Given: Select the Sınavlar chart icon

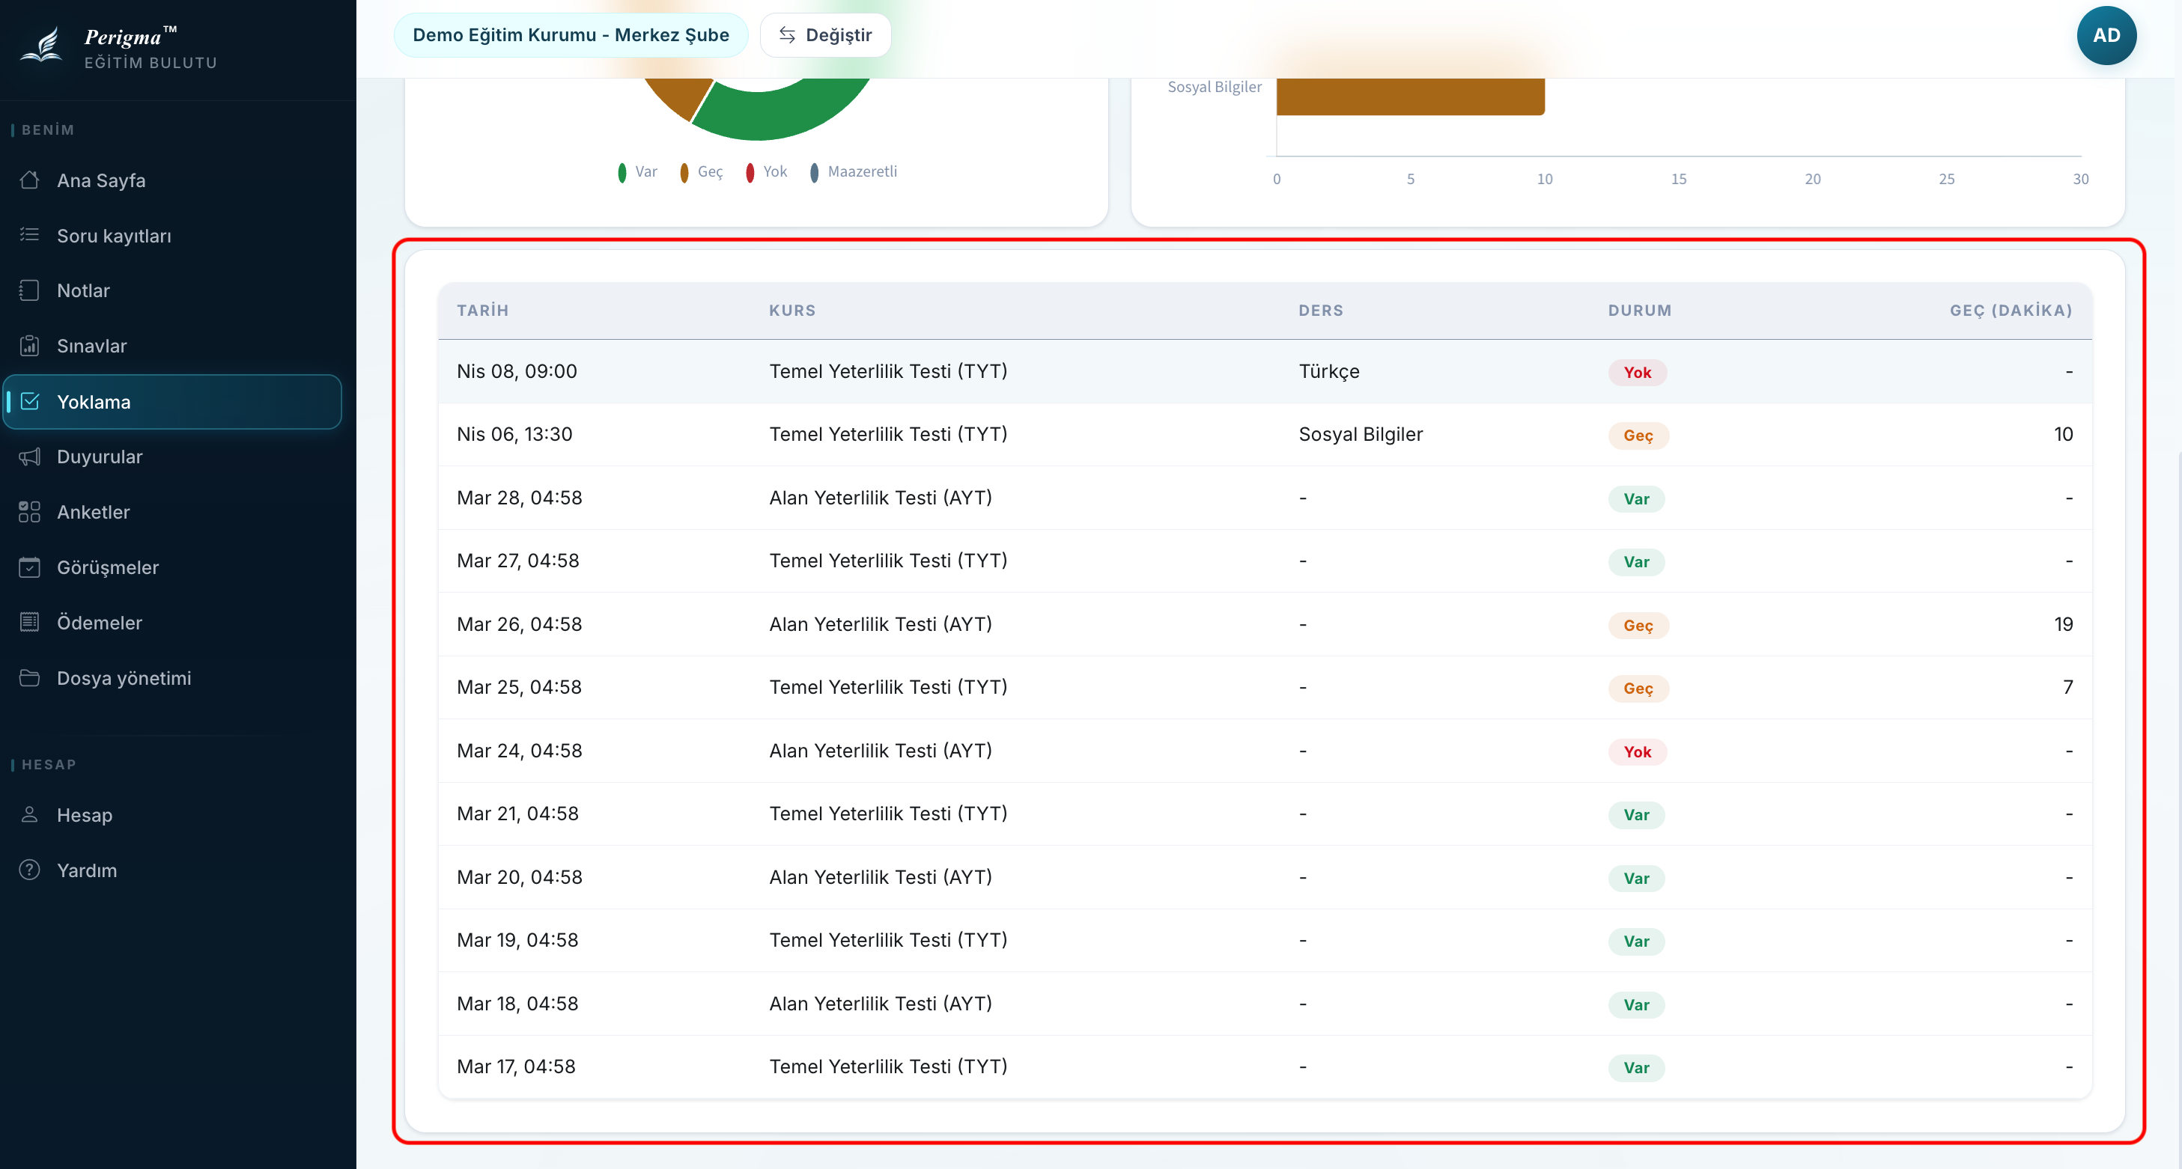Looking at the screenshot, I should tap(30, 345).
